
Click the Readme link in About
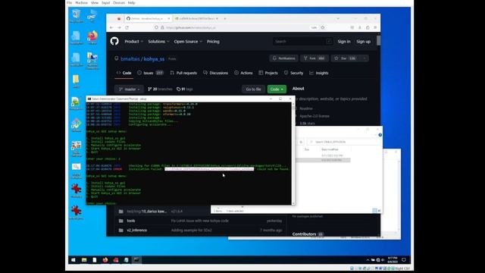point(305,108)
